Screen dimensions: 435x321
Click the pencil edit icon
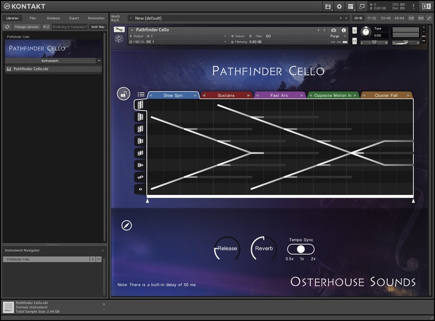point(127,225)
